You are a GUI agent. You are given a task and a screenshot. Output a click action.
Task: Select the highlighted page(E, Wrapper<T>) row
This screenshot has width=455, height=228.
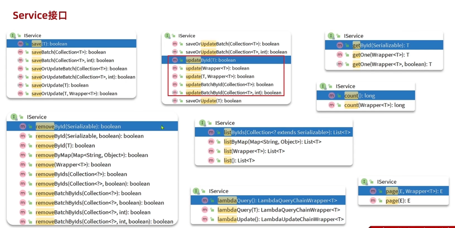[x=417, y=191]
